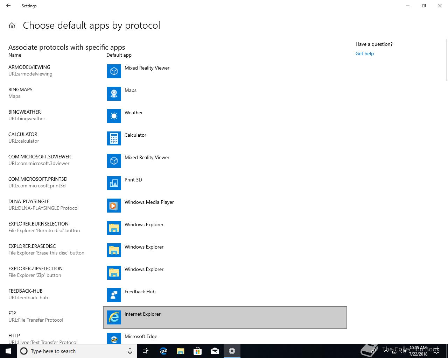Click the Print 3D app icon
The height and width of the screenshot is (358, 448).
(x=114, y=183)
